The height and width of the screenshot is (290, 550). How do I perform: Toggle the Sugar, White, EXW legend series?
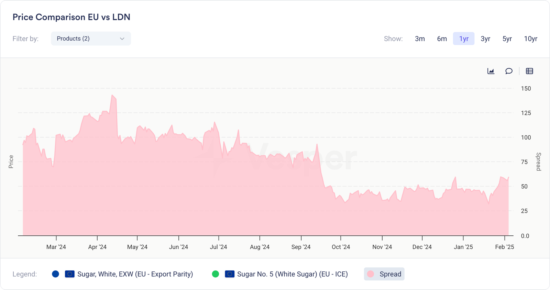click(135, 274)
